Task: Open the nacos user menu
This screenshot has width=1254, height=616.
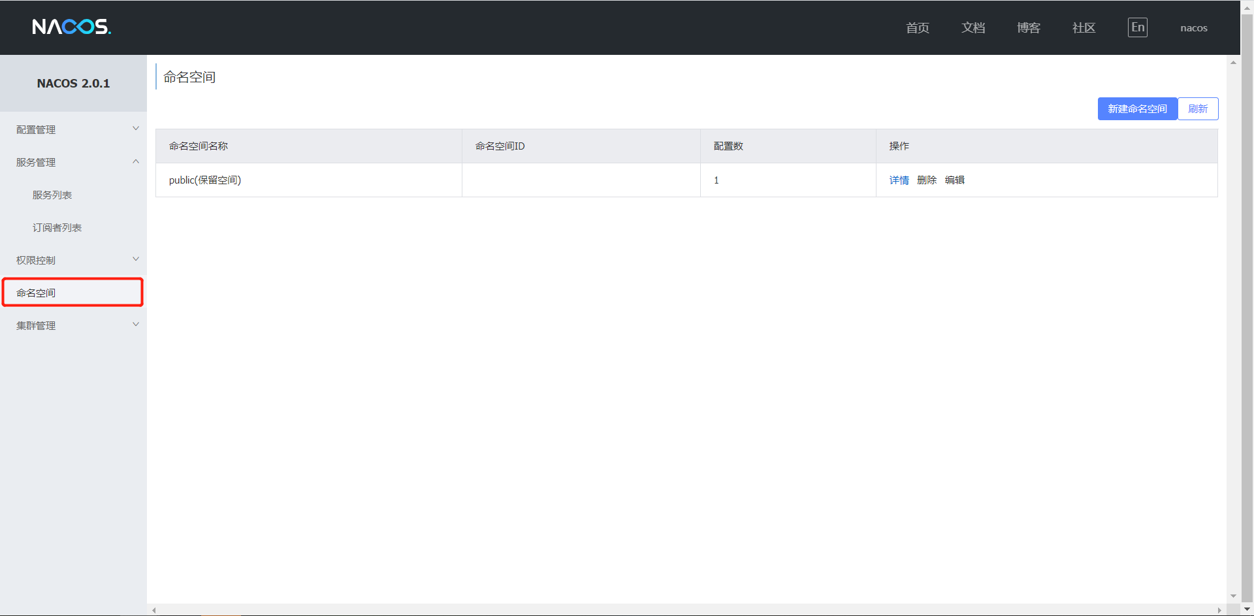Action: coord(1194,28)
